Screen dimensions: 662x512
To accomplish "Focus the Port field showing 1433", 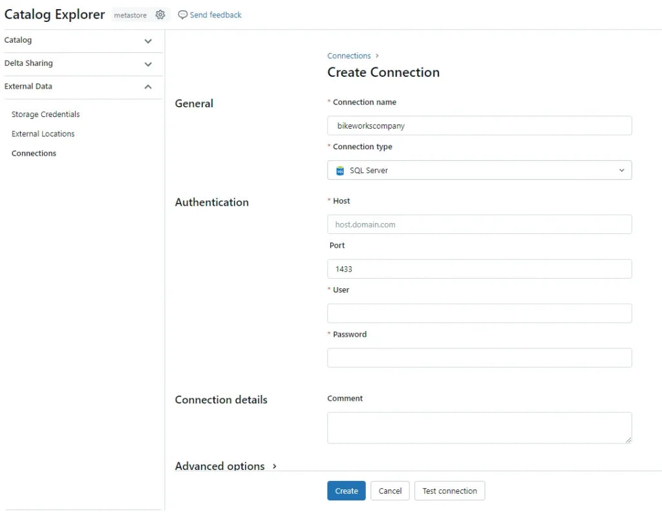I will coord(479,268).
